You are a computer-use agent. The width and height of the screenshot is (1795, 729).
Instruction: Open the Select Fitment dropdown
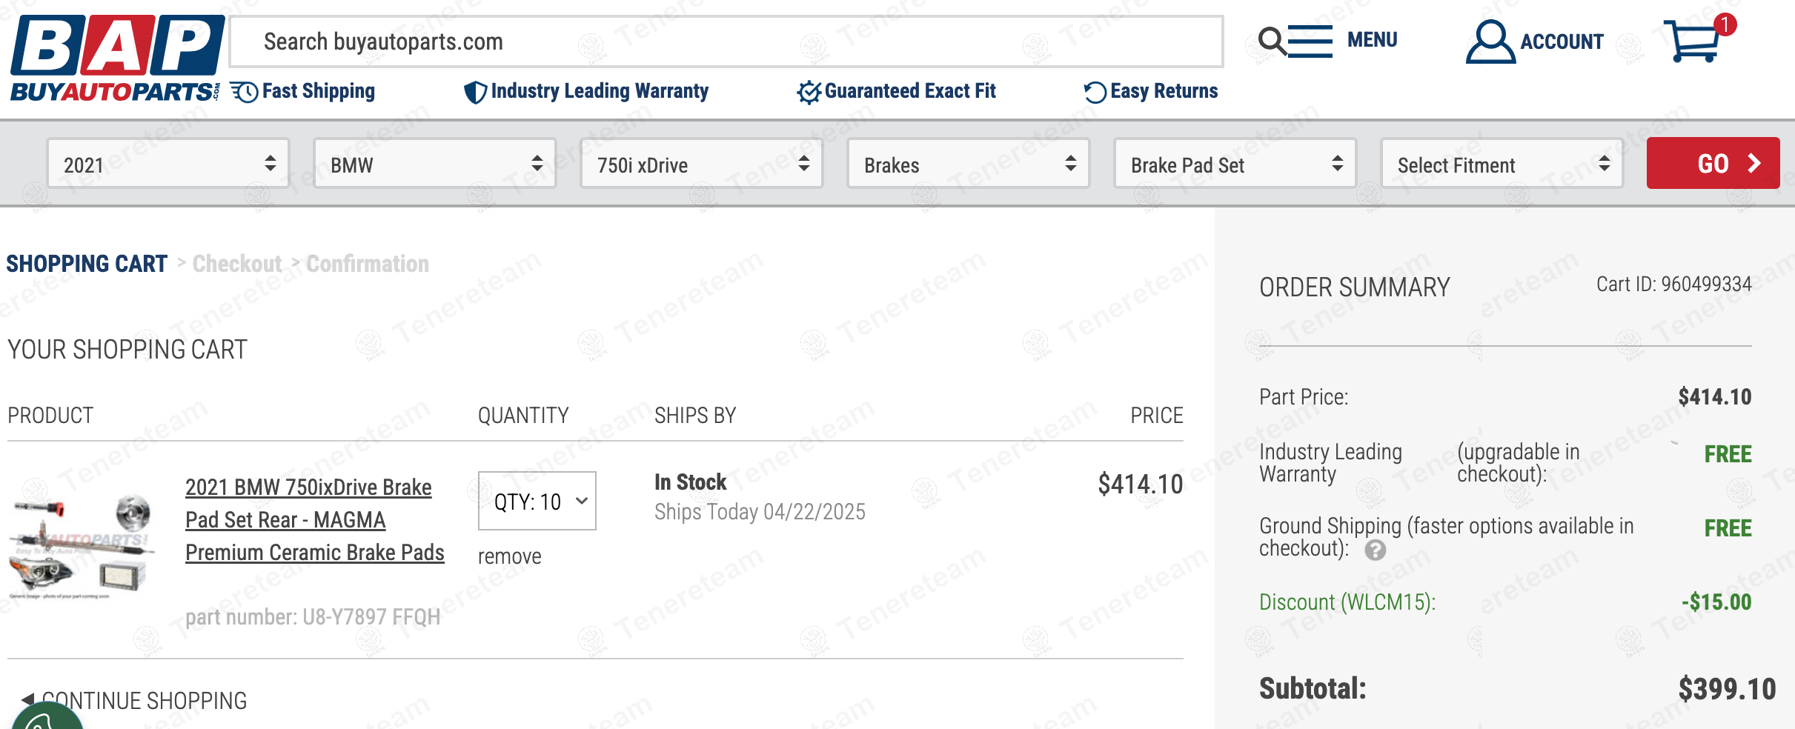(x=1502, y=164)
